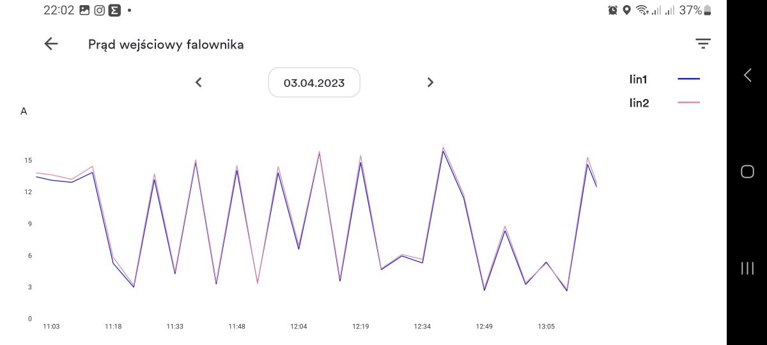The width and height of the screenshot is (767, 345).
Task: Click the 11:48 time axis label
Action: pyautogui.click(x=237, y=326)
